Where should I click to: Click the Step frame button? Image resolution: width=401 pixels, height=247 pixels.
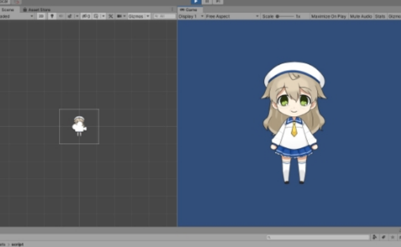tap(218, 2)
